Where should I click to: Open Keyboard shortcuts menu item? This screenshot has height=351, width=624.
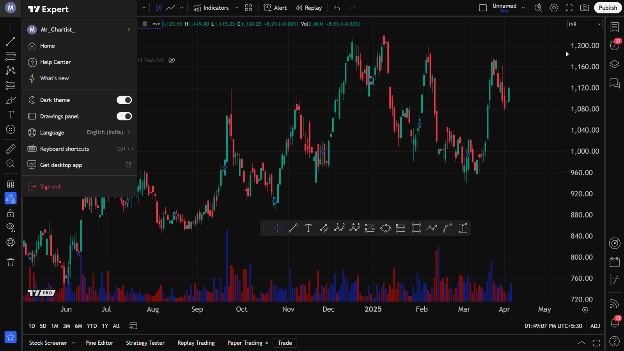[79, 149]
